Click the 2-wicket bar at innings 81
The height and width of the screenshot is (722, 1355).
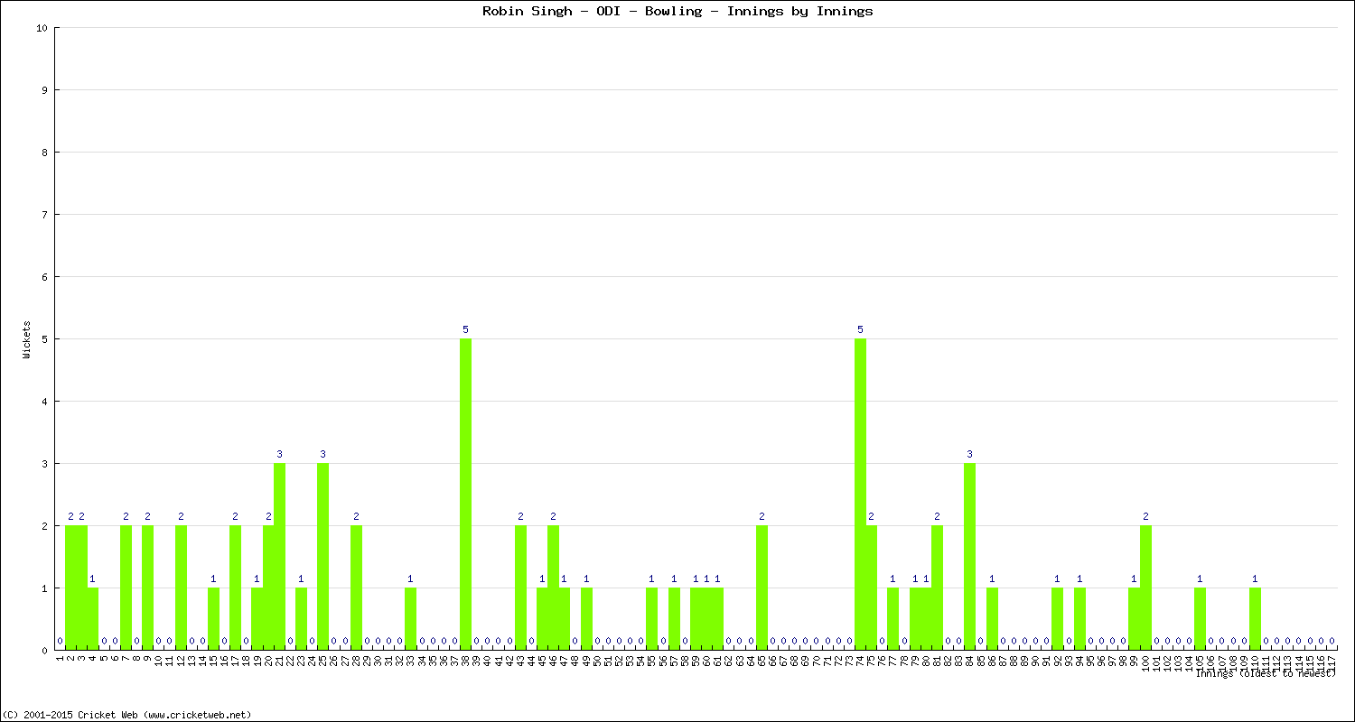pyautogui.click(x=937, y=588)
